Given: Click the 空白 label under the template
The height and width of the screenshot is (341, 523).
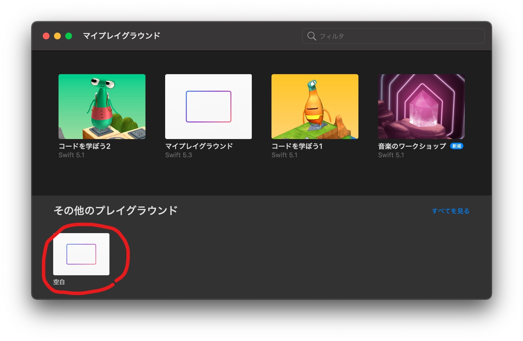Looking at the screenshot, I should coord(59,282).
